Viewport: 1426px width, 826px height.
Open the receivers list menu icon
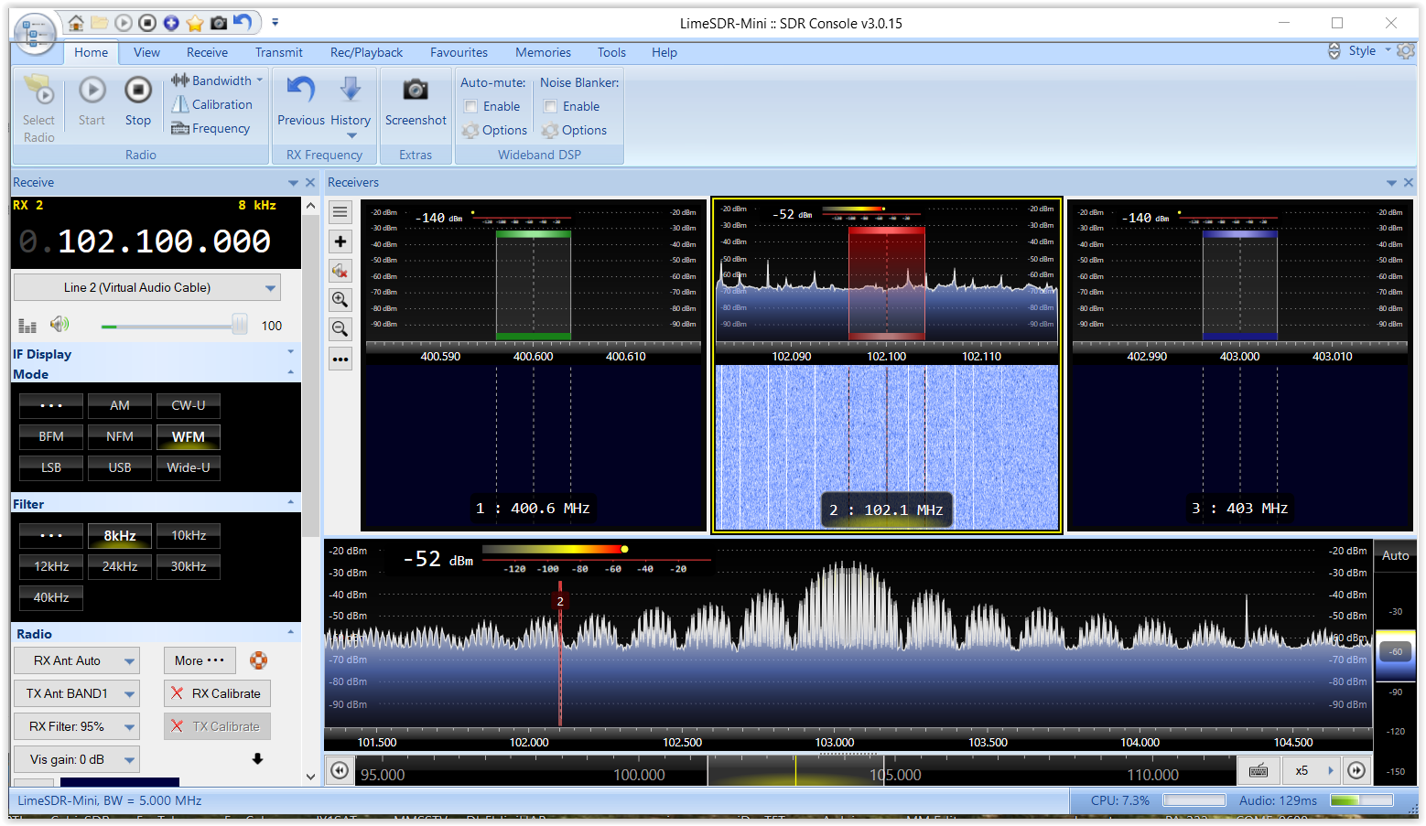click(340, 212)
